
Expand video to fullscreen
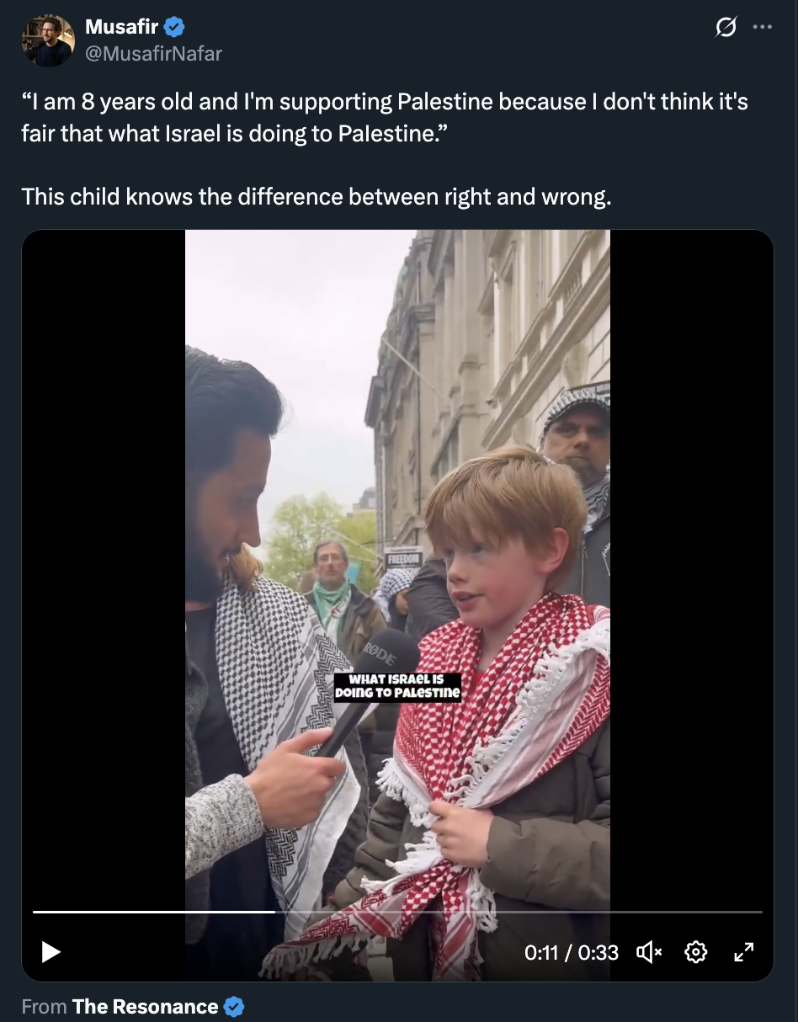pos(743,952)
